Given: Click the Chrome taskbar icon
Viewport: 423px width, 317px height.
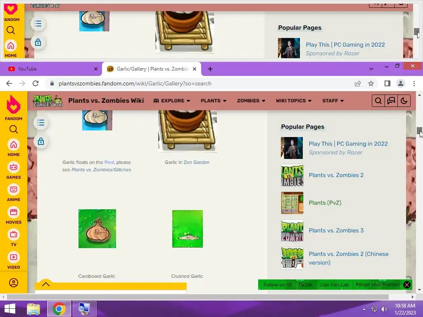Looking at the screenshot, I should (x=59, y=309).
